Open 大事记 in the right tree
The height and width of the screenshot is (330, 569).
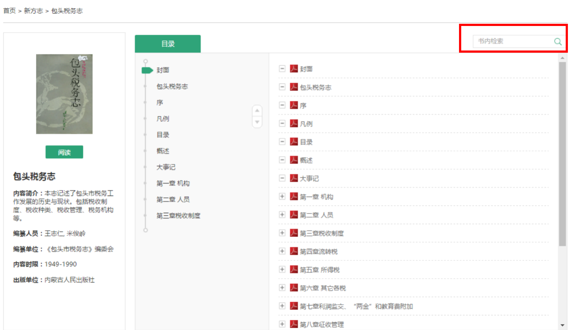(309, 179)
